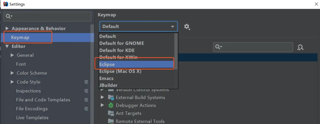Click the copy icon beside Inspections
This screenshot has height=124, width=320.
(x=86, y=91)
